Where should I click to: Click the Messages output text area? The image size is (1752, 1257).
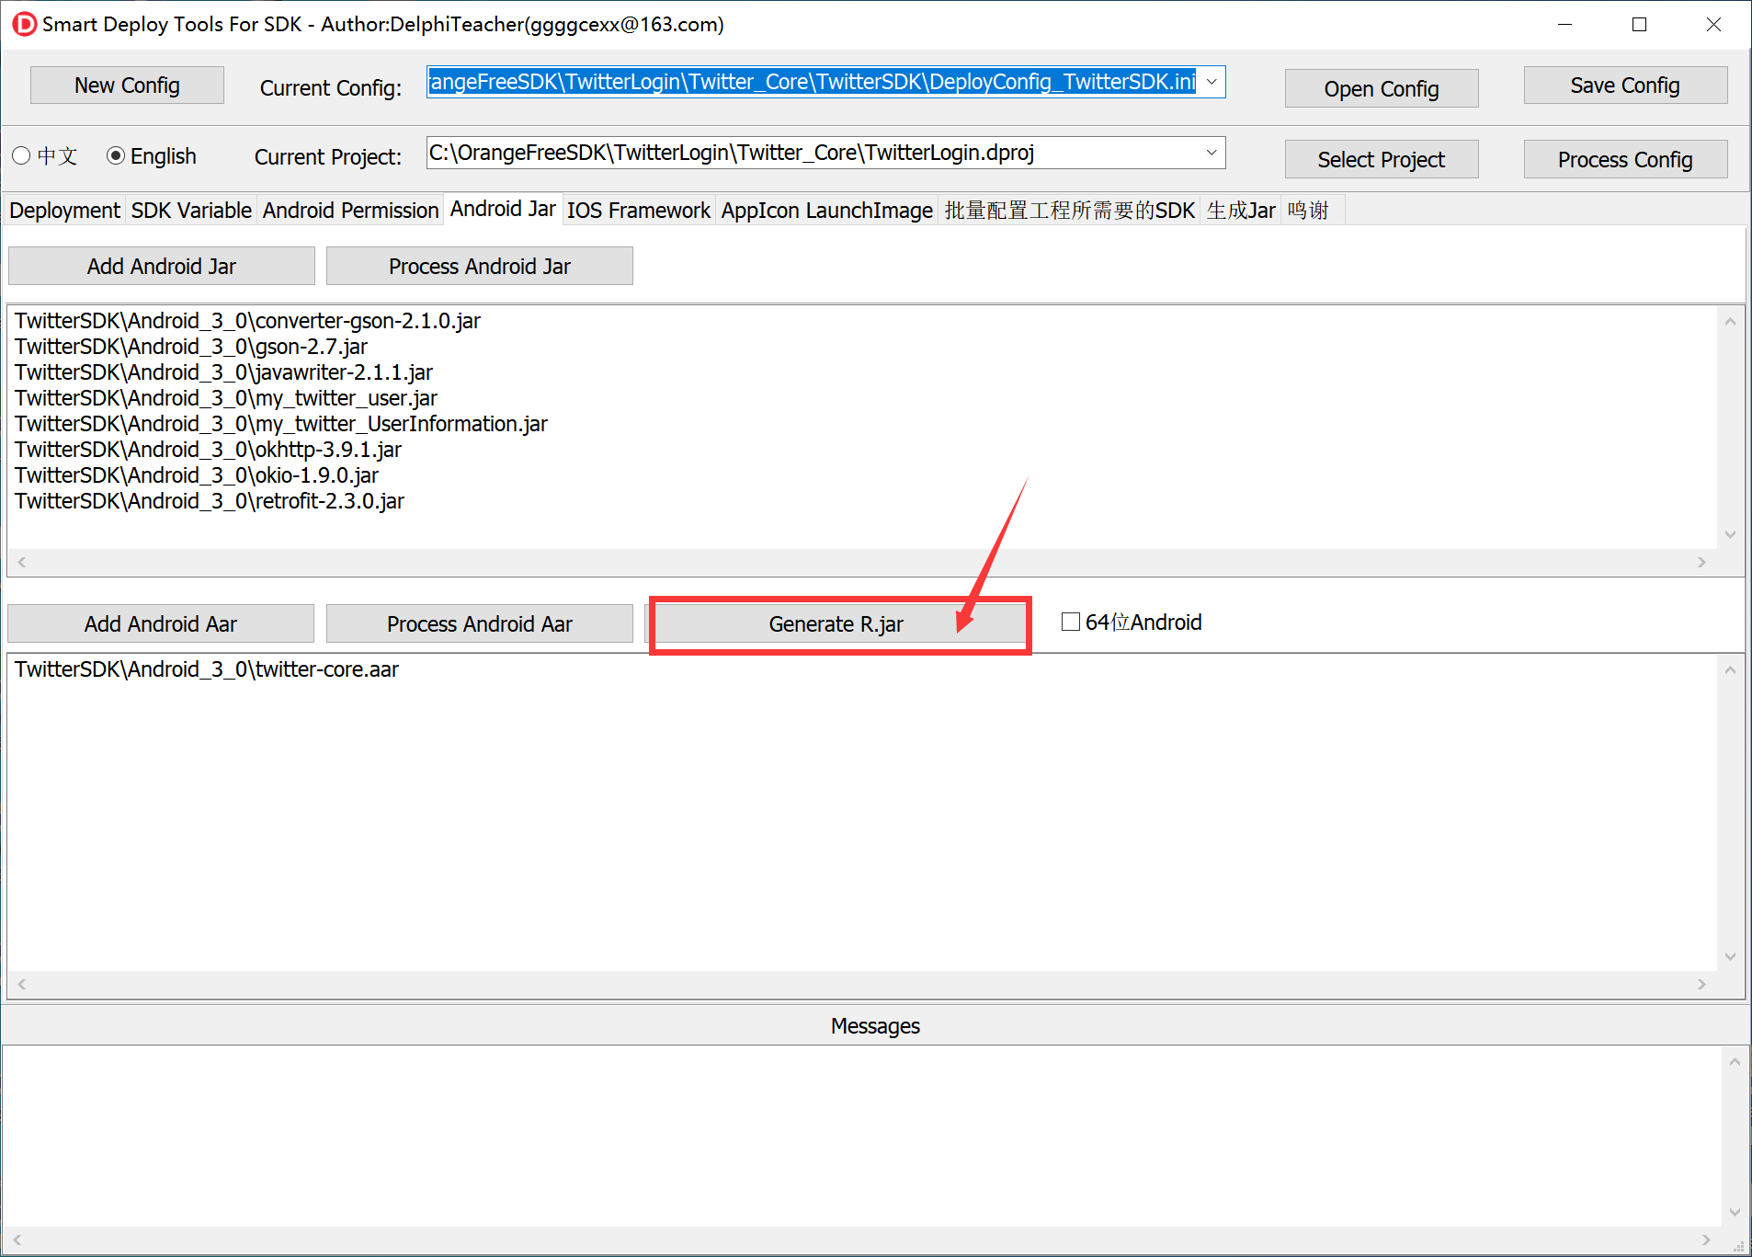862,1137
